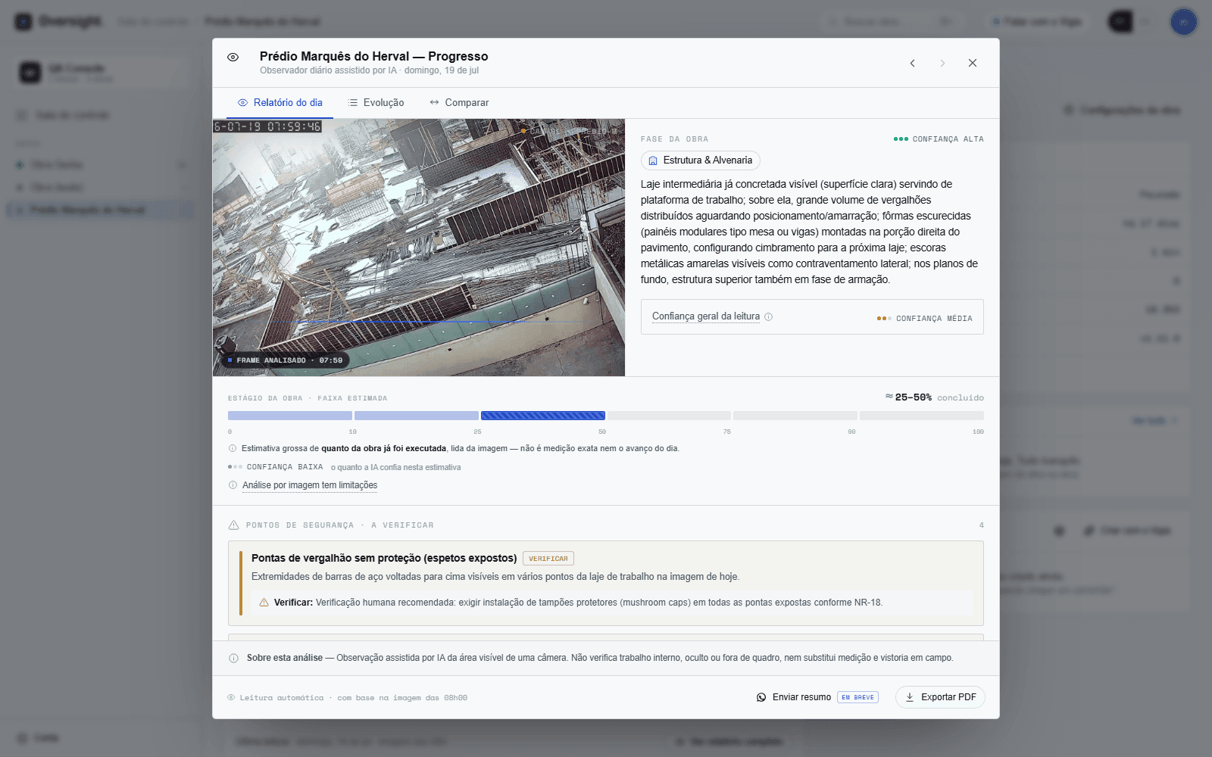Close the Progresso dialog
1212x757 pixels.
point(973,63)
